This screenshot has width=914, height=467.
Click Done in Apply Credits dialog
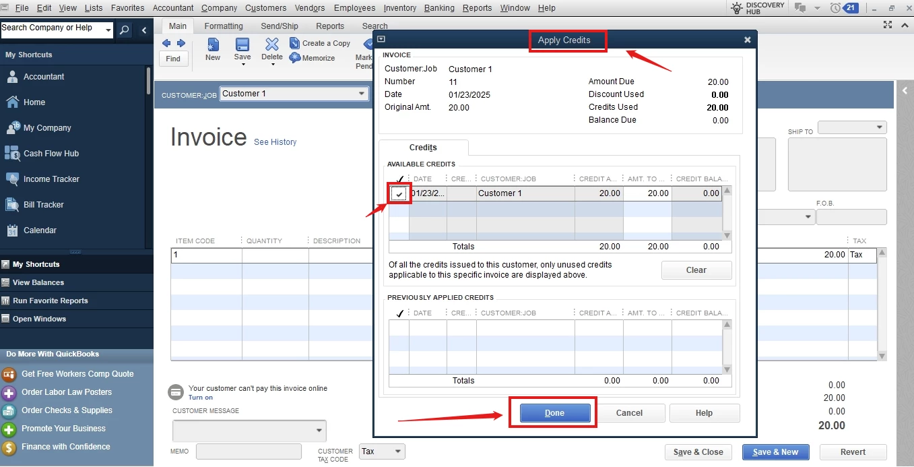[x=554, y=413]
